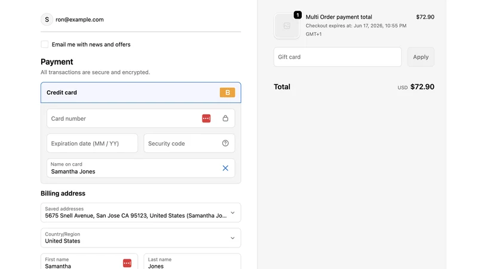Image resolution: width=478 pixels, height=269 pixels.
Task: Open the Country/Region dropdown
Action: click(141, 238)
